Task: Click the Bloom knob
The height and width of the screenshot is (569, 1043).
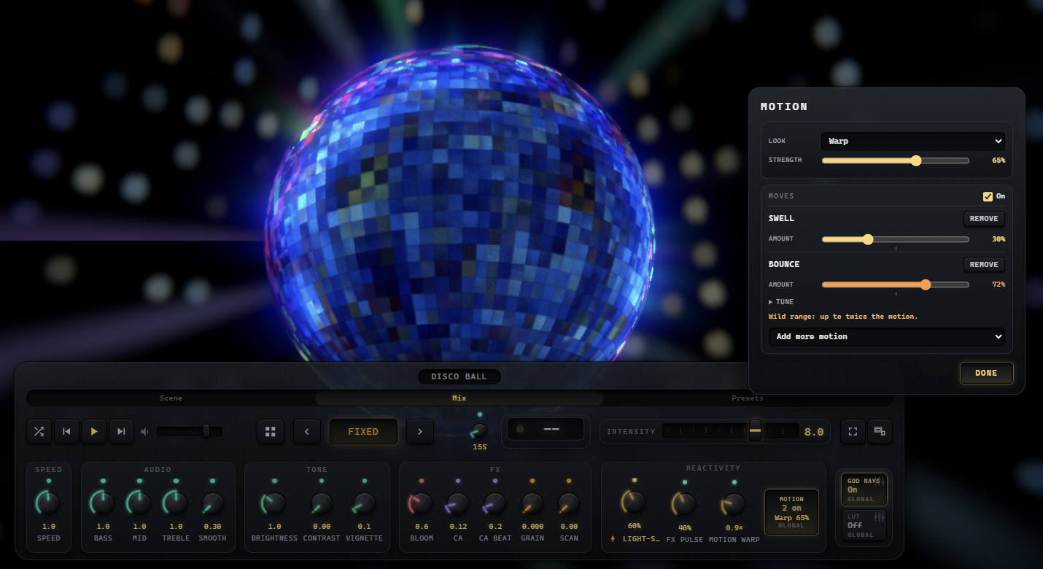Action: pyautogui.click(x=422, y=503)
